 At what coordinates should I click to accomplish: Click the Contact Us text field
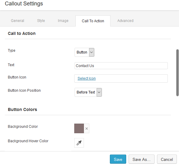point(121,66)
